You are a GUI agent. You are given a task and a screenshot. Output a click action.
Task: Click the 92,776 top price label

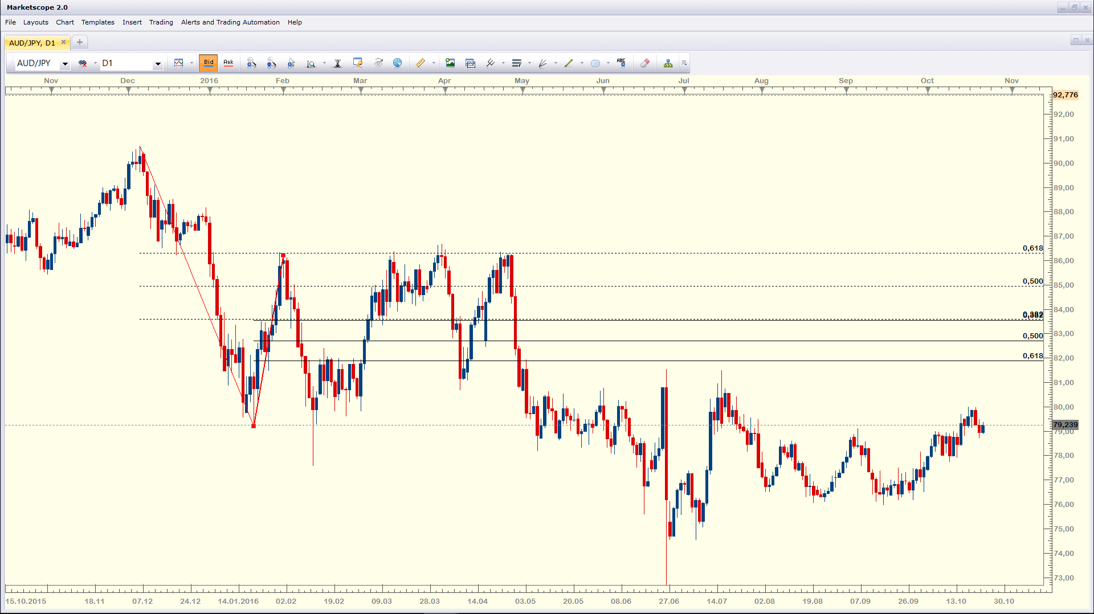click(1065, 95)
